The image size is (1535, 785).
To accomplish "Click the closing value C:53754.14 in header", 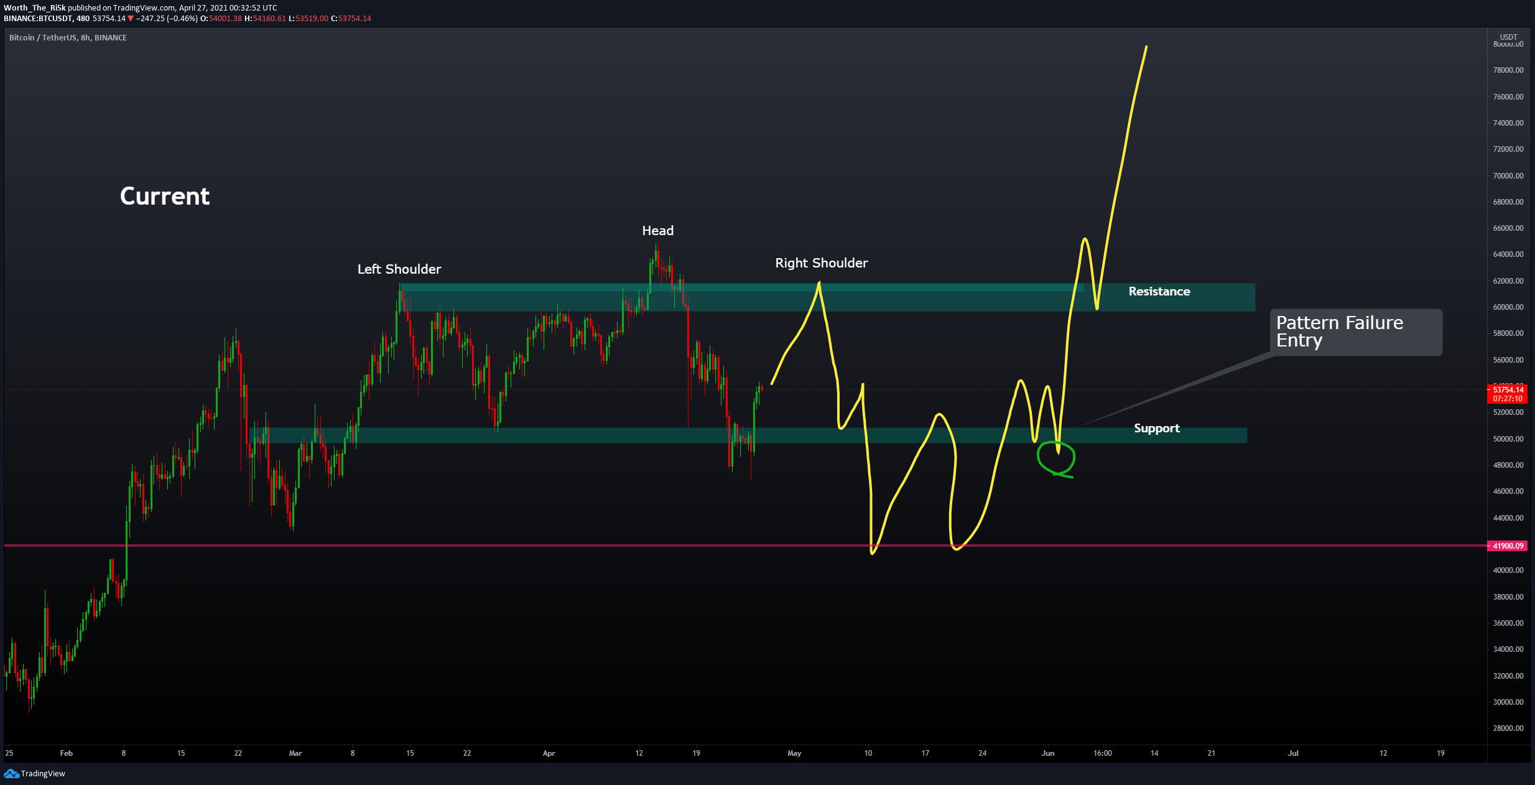I will point(351,19).
